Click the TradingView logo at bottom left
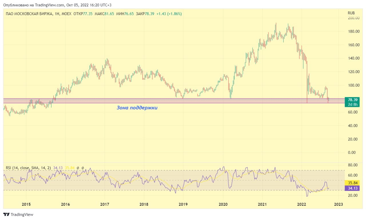The height and width of the screenshot is (220, 366). [x=18, y=214]
